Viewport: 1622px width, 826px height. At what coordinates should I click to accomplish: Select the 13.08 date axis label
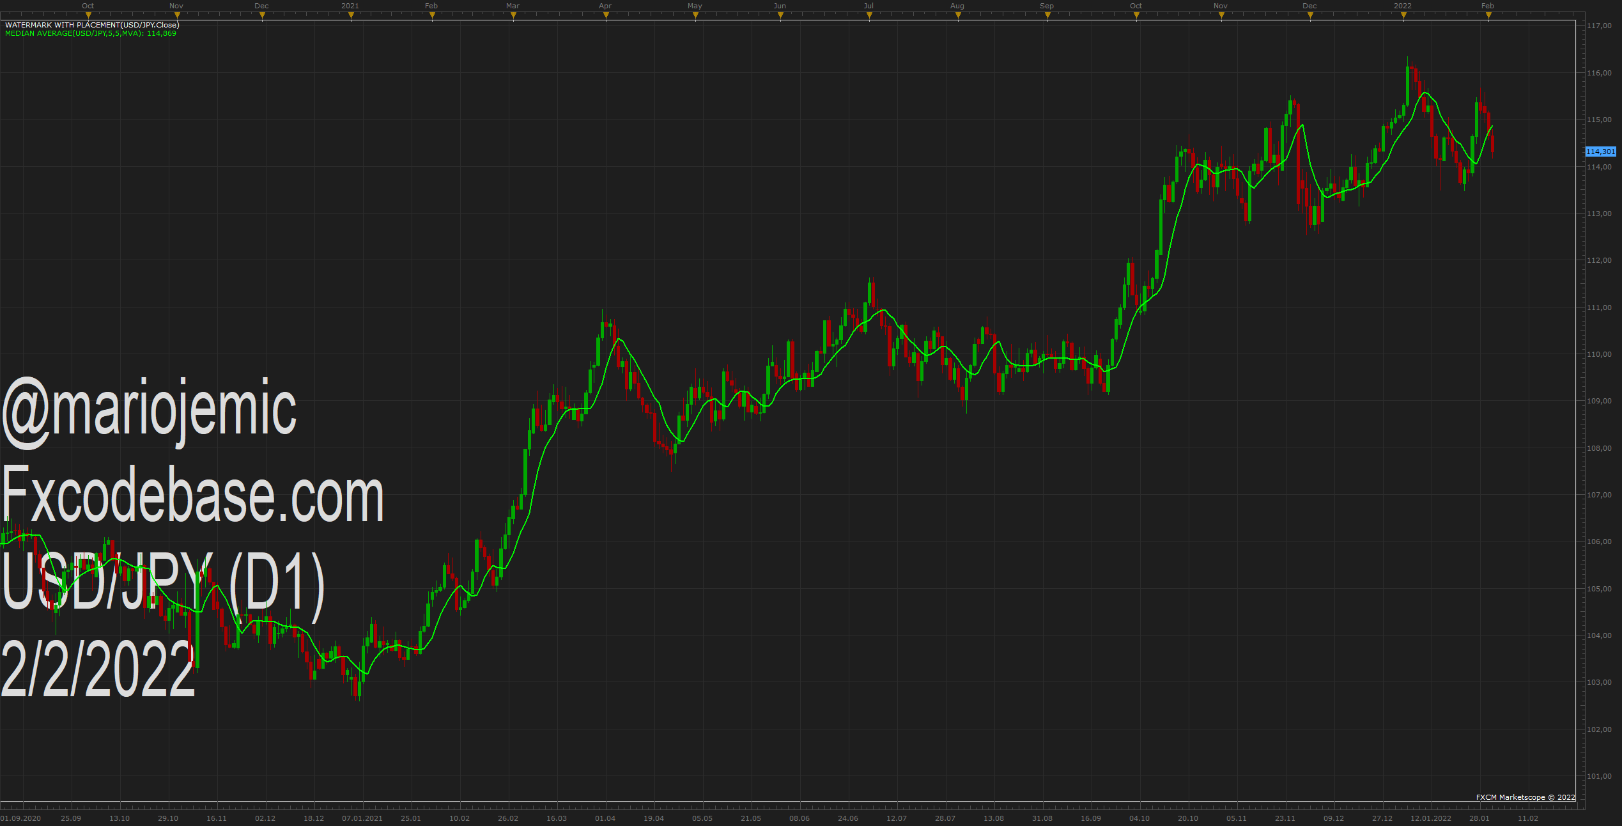coord(994,818)
